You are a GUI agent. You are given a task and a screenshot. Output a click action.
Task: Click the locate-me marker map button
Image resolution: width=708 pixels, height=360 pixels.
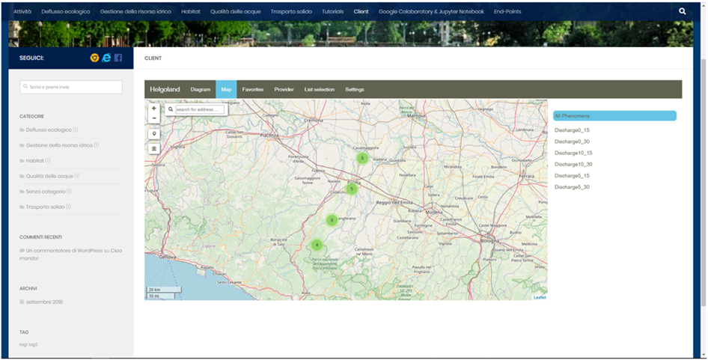[x=154, y=134]
